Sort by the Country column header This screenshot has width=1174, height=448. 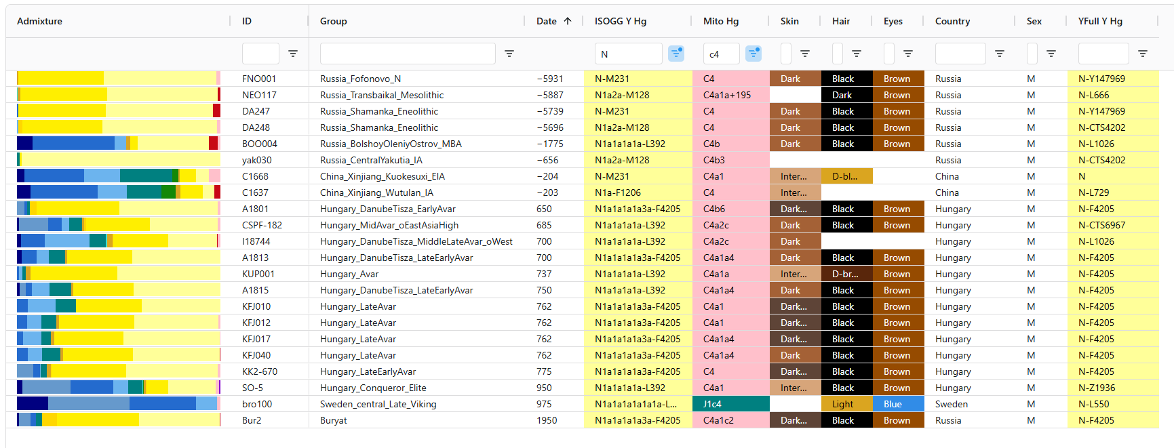(x=952, y=21)
